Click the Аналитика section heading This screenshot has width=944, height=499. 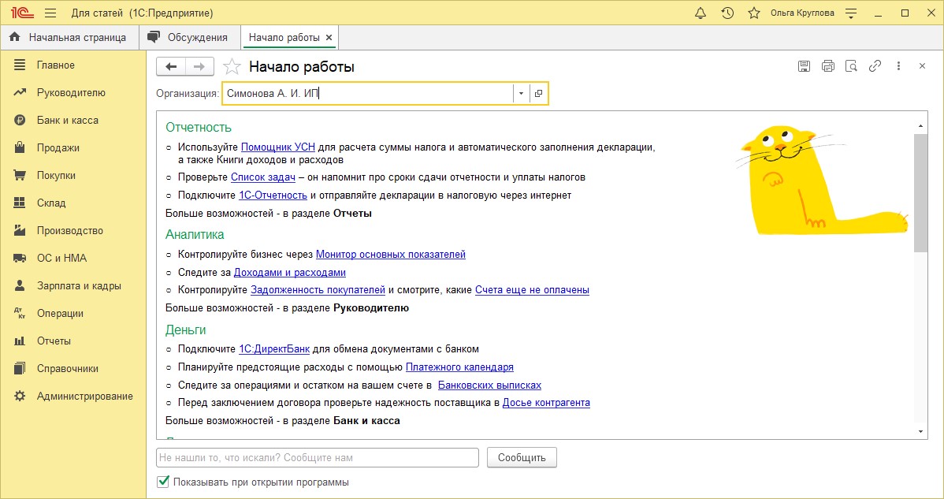pyautogui.click(x=195, y=235)
